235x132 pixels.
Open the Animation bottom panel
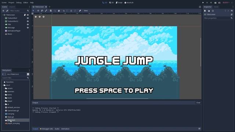(x=65, y=129)
